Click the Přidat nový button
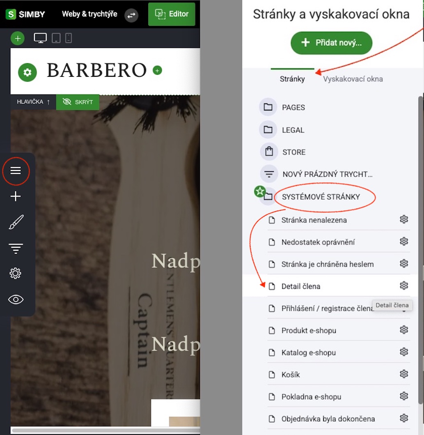 [331, 43]
